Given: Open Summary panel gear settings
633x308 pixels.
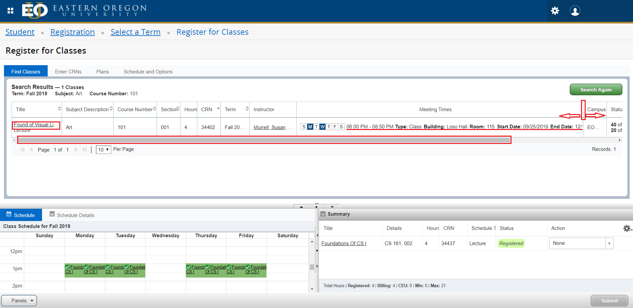Looking at the screenshot, I should pos(627,228).
